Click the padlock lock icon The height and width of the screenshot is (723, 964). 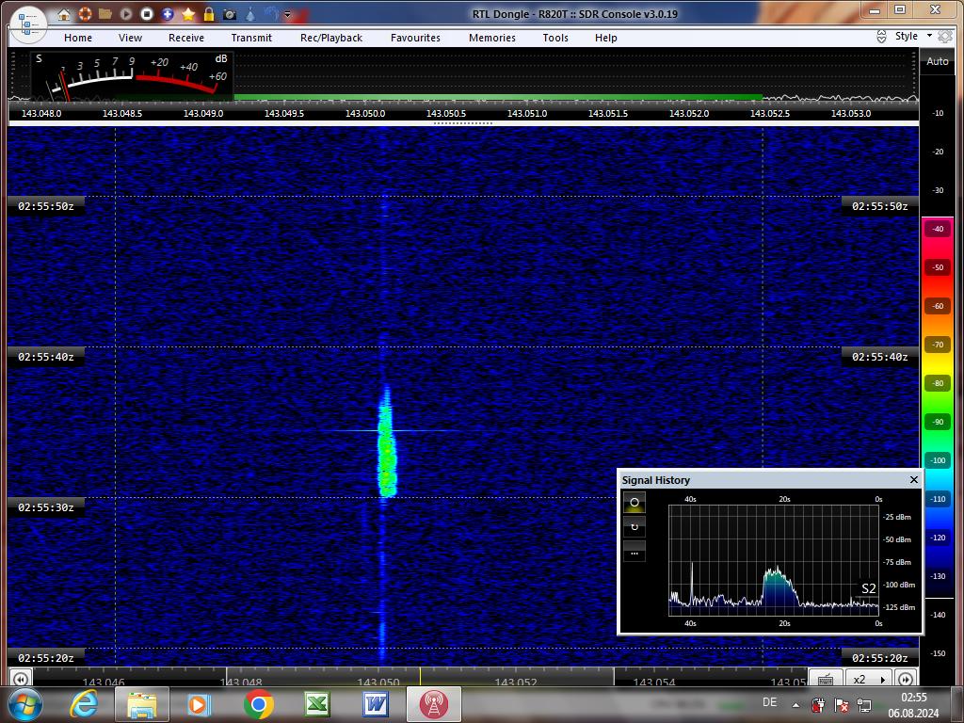tap(209, 13)
